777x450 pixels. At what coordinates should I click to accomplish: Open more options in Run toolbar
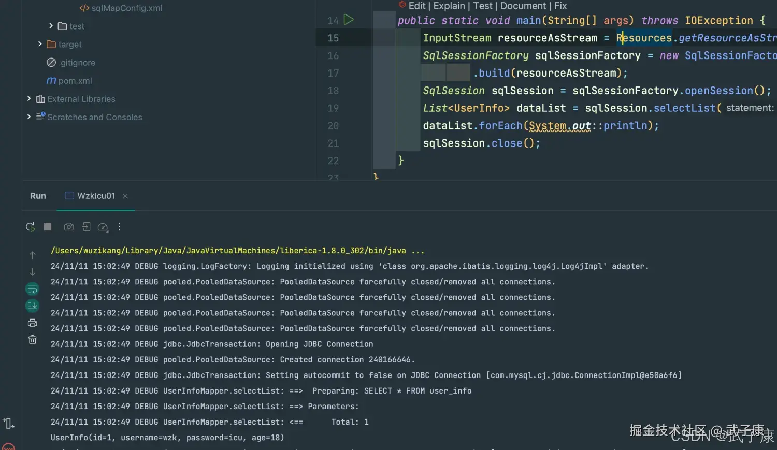coord(120,227)
